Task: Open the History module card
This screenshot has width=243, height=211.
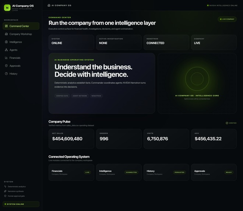Action: pyautogui.click(x=166, y=172)
